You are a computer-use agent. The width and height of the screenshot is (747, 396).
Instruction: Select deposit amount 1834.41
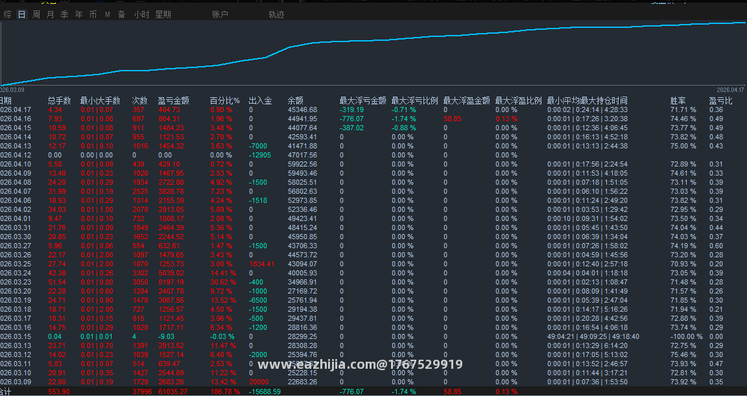[261, 264]
